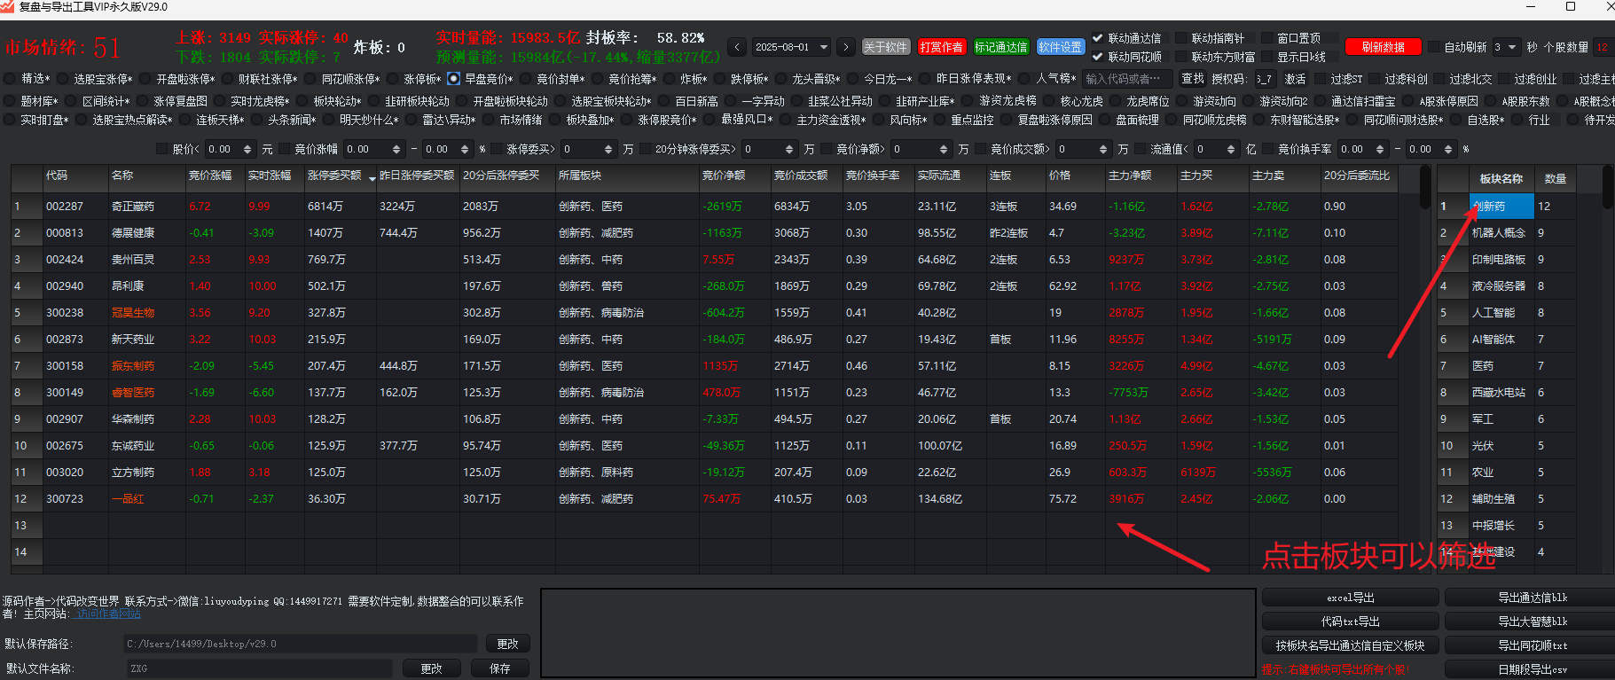Image resolution: width=1615 pixels, height=680 pixels.
Task: Select the 游资龙虎榜 radio option
Action: coord(968,101)
